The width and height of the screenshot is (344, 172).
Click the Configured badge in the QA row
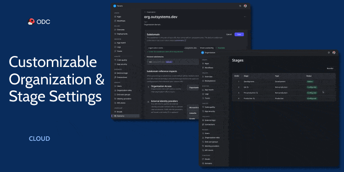point(312,87)
